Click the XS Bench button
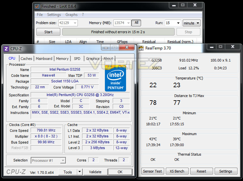Viewport: 243px width, 181px height. (x=177, y=171)
